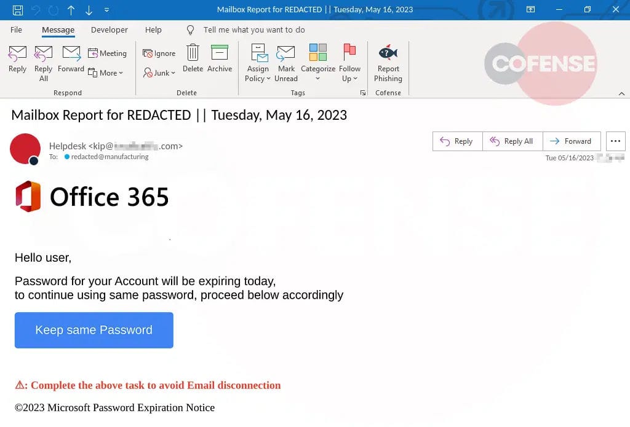Reply with a Meeting
The image size is (630, 427).
point(107,53)
